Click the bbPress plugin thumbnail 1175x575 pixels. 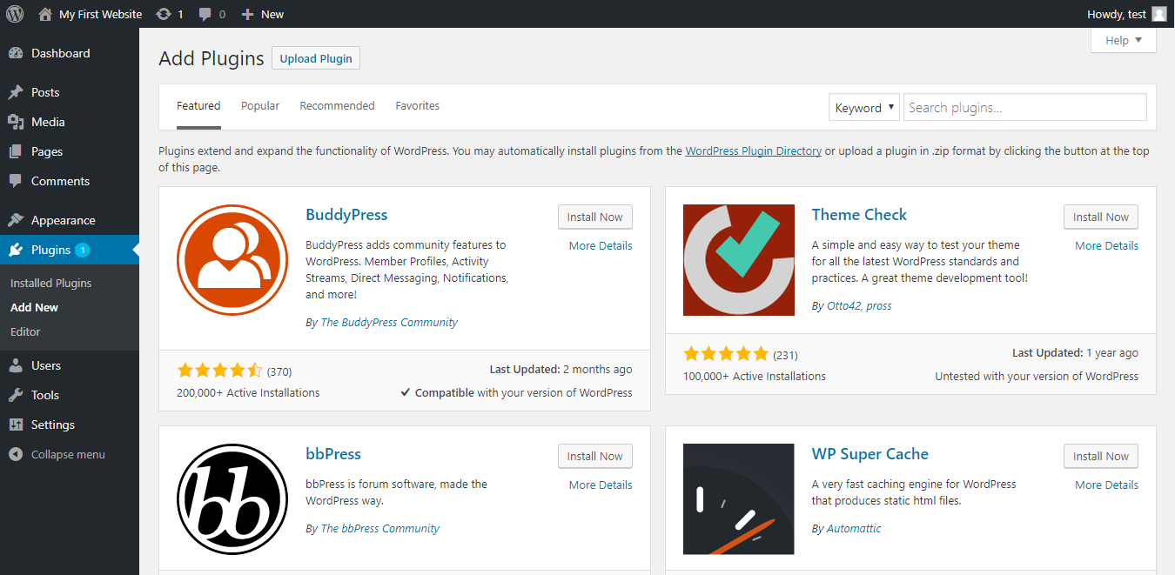[232, 498]
